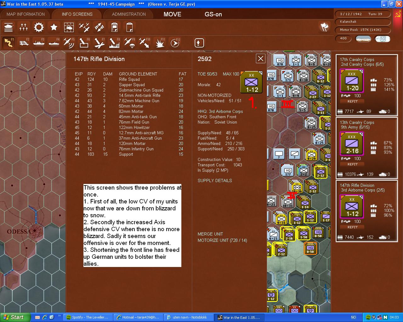The width and height of the screenshot is (403, 322).
Task: Click the up-arrow button beside F12
Action: (x=199, y=43)
